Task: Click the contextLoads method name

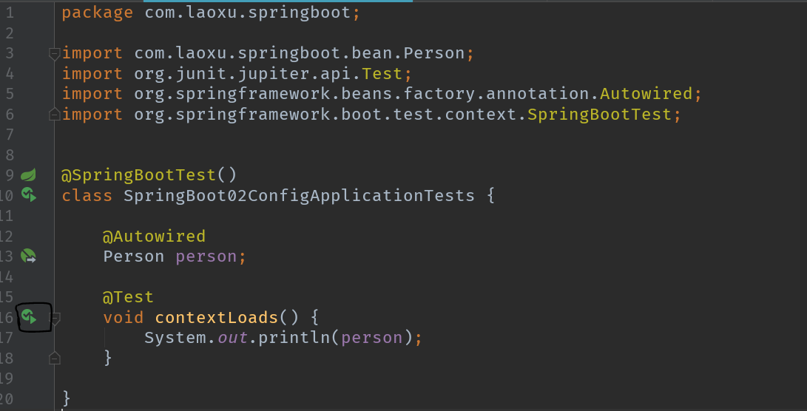Action: point(216,317)
